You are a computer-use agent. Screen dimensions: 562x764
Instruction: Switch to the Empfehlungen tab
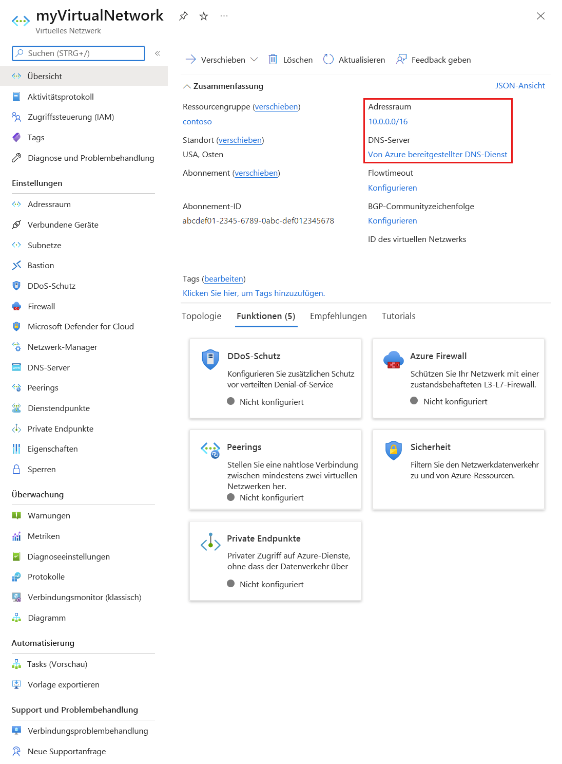click(x=338, y=316)
